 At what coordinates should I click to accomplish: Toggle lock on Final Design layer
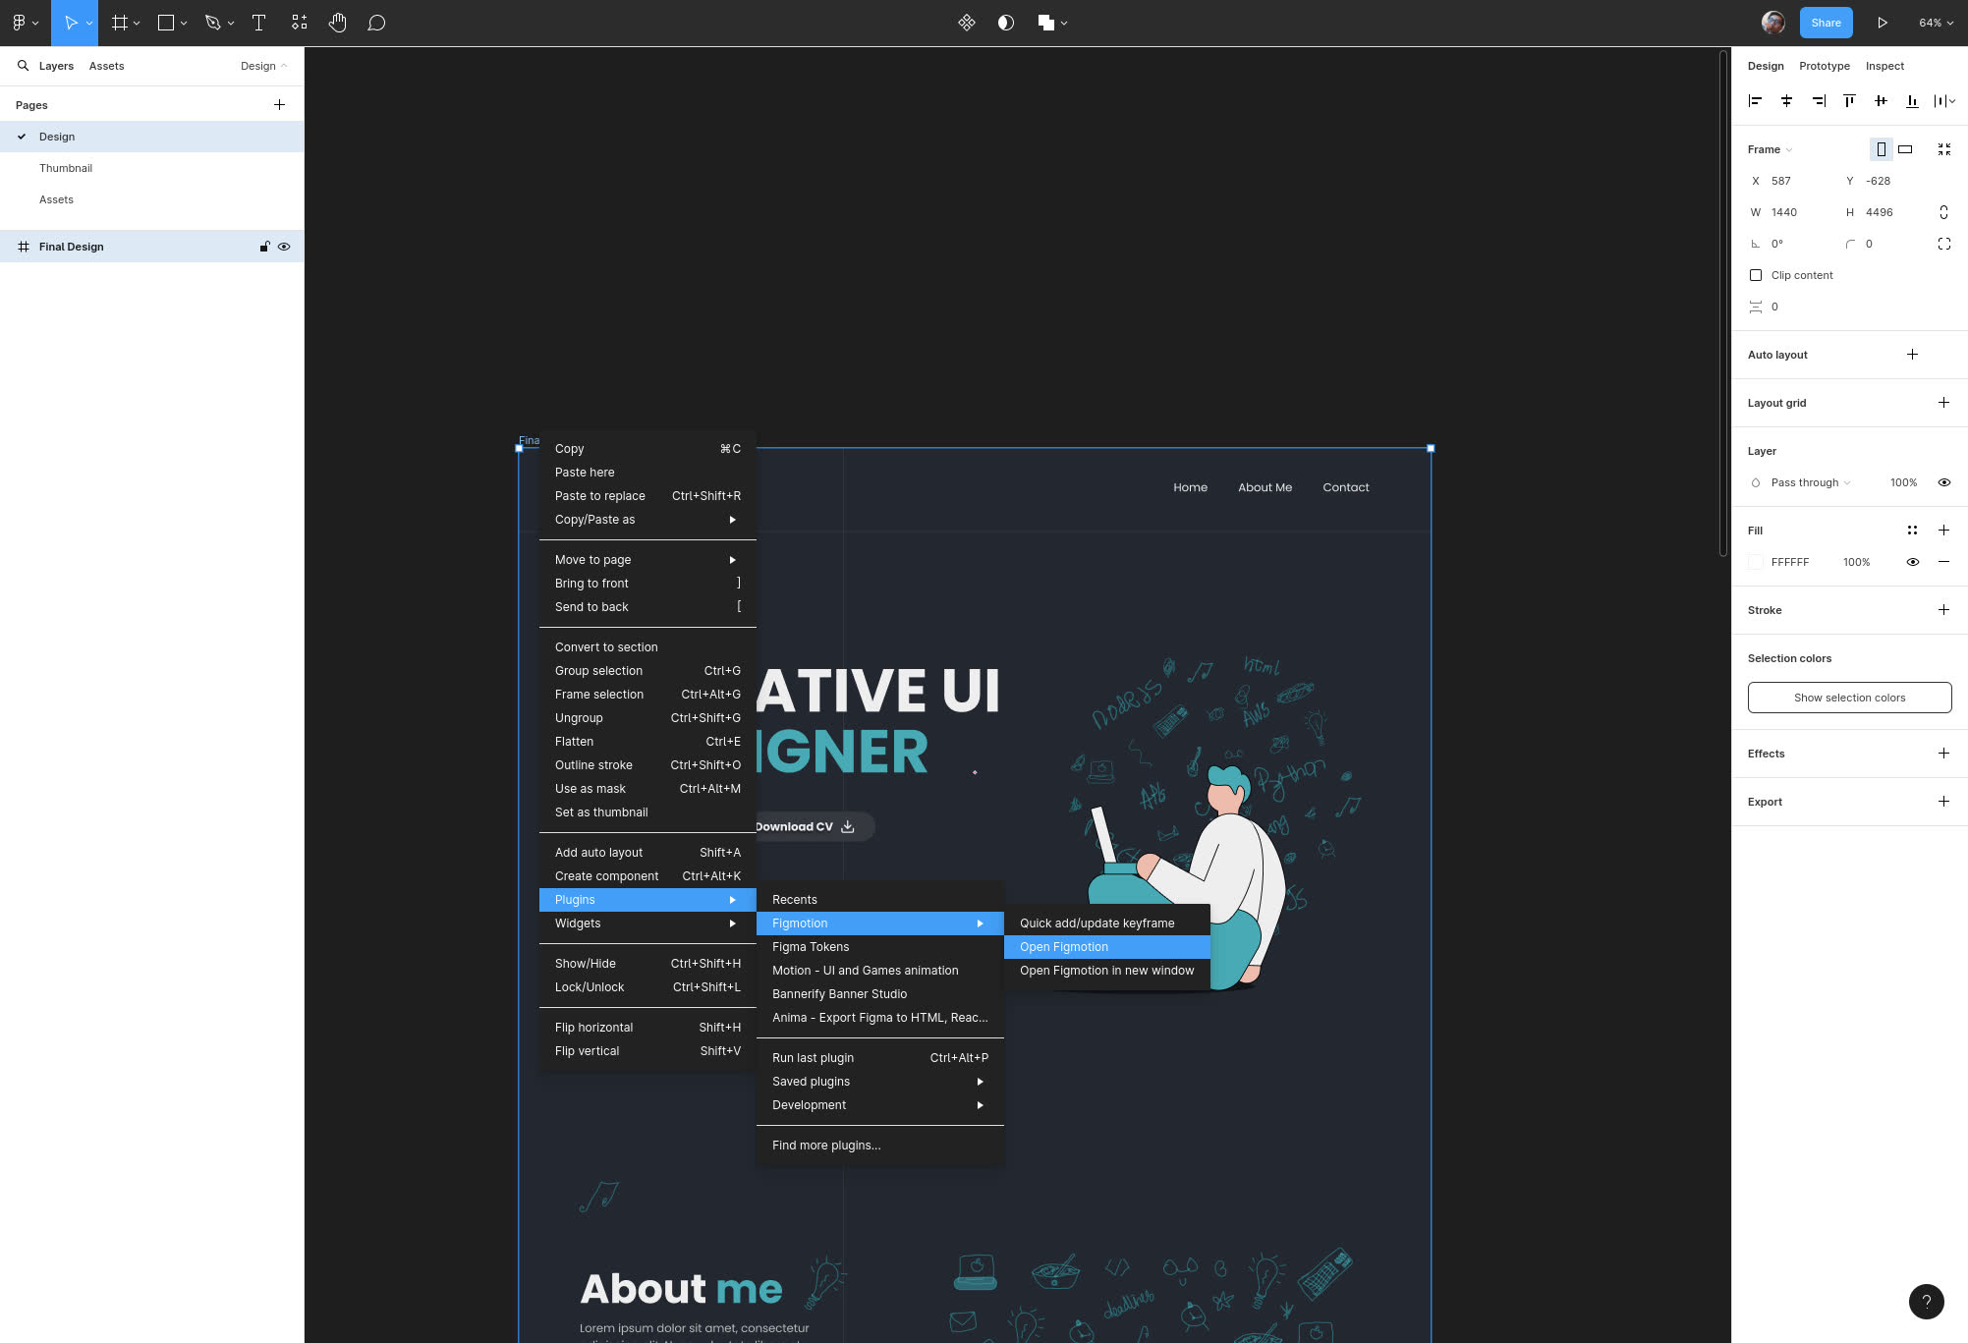pyautogui.click(x=264, y=247)
